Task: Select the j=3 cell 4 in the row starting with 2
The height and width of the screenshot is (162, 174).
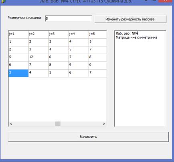Action: tap(59, 50)
